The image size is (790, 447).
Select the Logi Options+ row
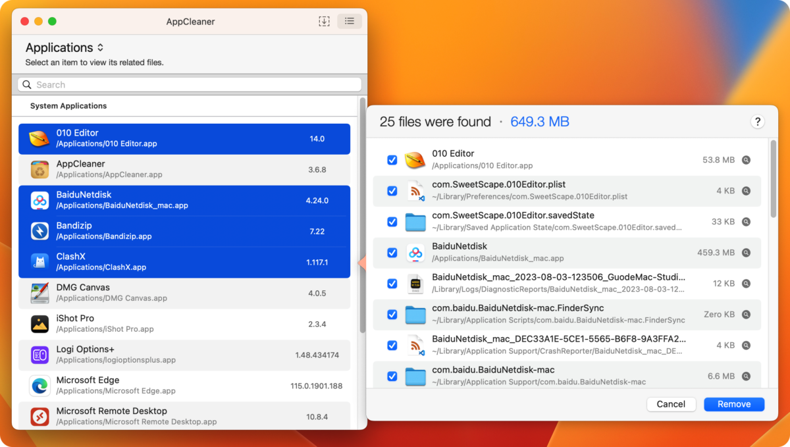(184, 355)
